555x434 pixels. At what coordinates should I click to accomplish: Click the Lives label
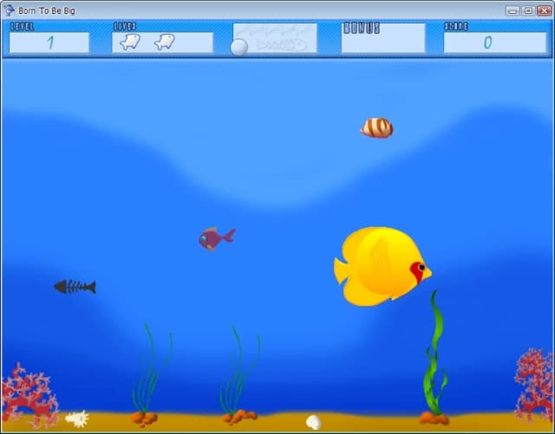pyautogui.click(x=125, y=27)
